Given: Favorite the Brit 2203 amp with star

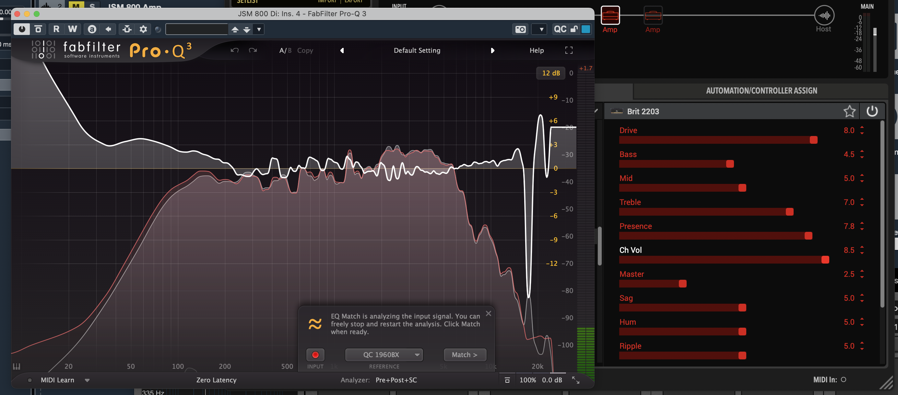Looking at the screenshot, I should 849,111.
